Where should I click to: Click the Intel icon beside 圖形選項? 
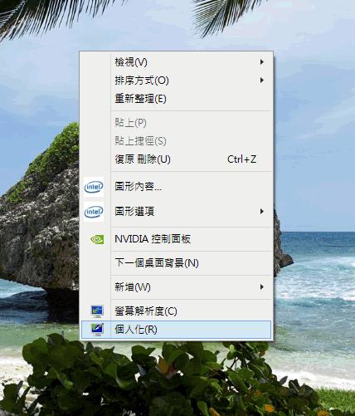(x=94, y=212)
